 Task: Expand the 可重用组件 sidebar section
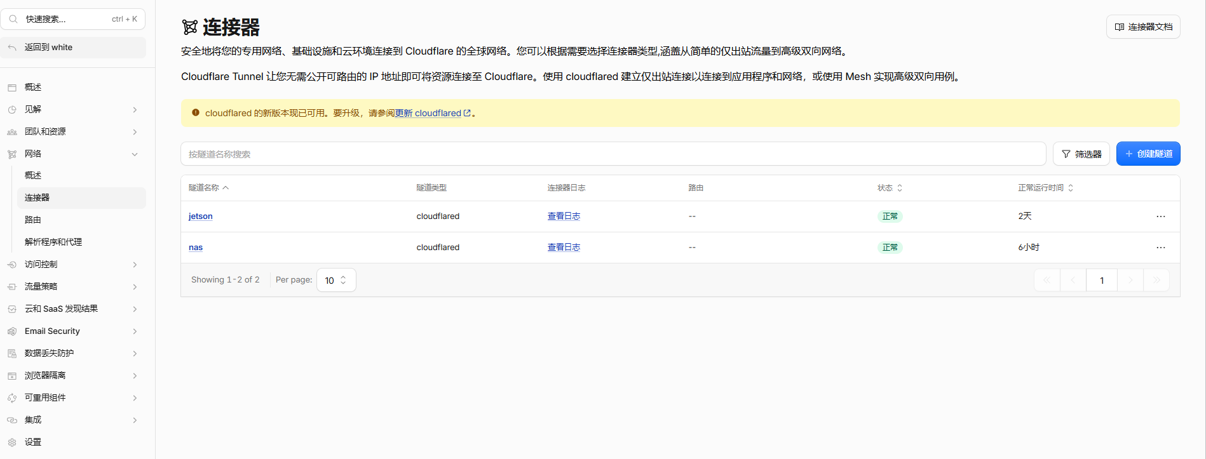(x=135, y=398)
